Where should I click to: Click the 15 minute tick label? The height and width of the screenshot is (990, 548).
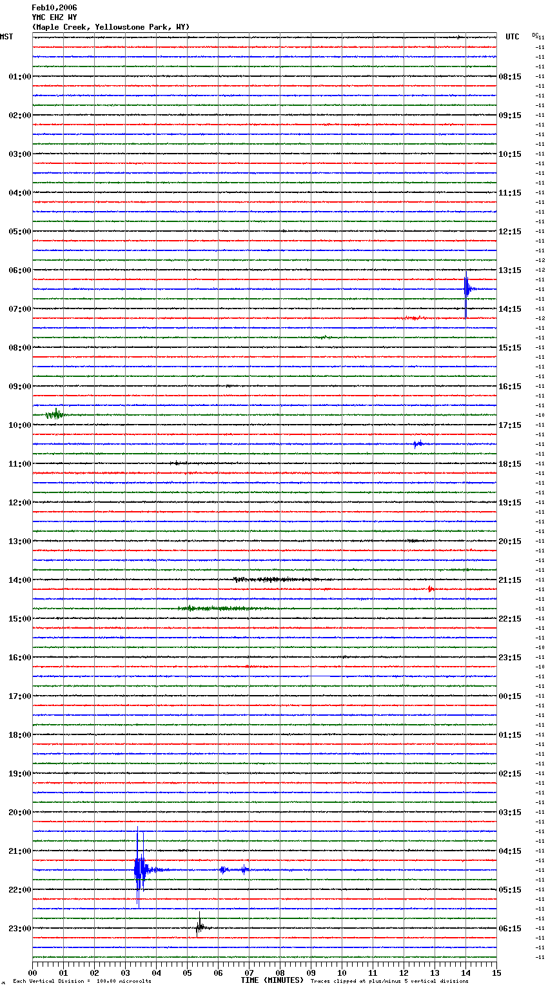(x=496, y=973)
